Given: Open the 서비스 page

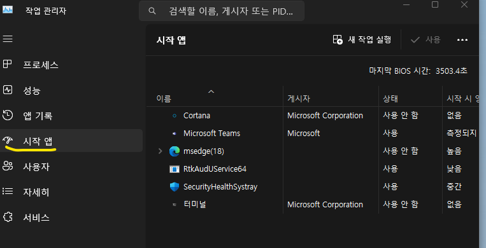Looking at the screenshot, I should click(71, 217).
